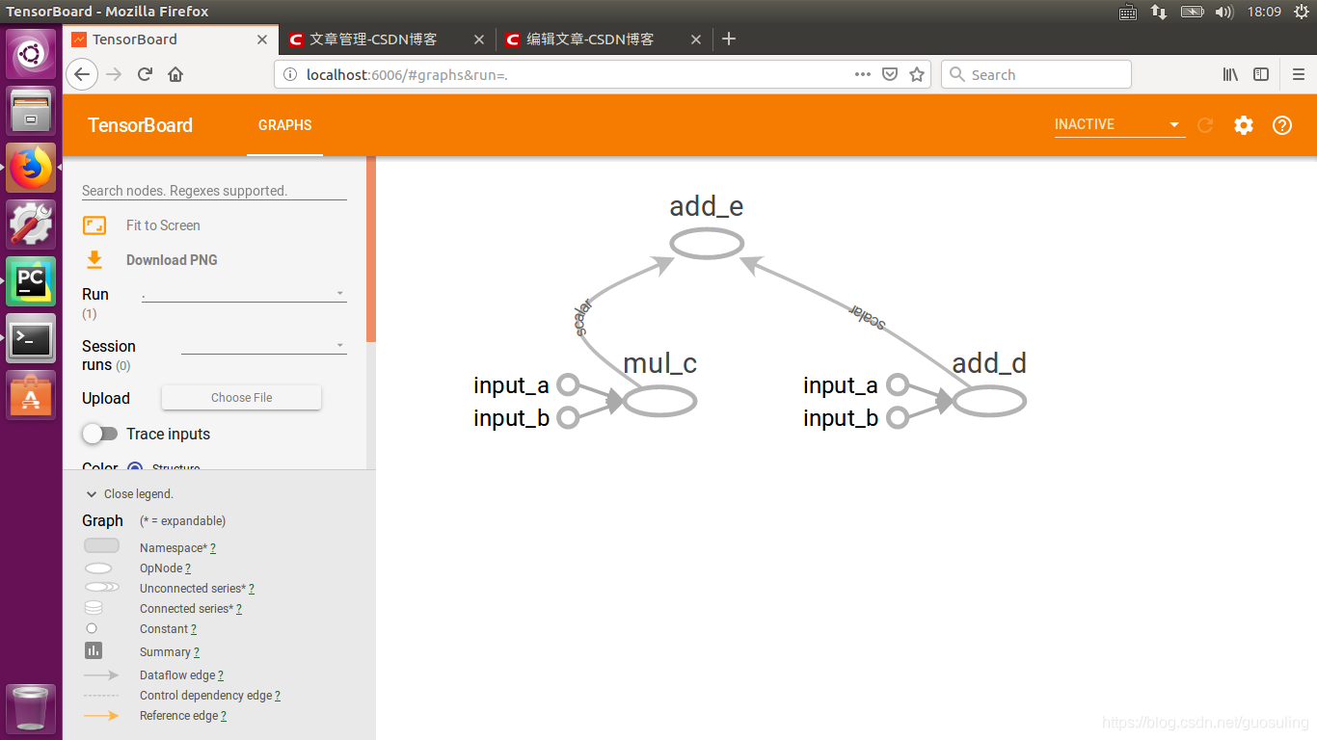Click Control dependency edge help link
The height and width of the screenshot is (740, 1317).
tap(278, 696)
